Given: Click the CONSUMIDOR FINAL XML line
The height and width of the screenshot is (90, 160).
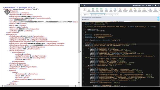Looking at the screenshot, I should pyautogui.click(x=37, y=43).
